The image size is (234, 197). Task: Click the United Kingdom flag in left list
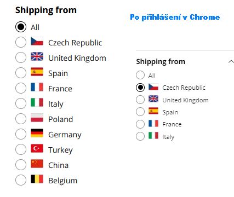point(37,56)
